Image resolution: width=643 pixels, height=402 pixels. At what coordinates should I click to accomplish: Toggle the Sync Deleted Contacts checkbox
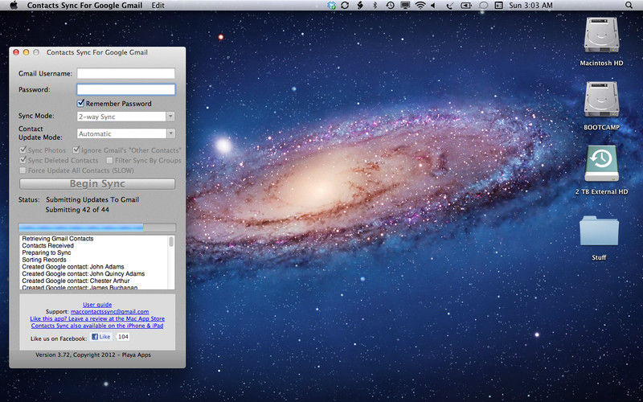[x=23, y=160]
